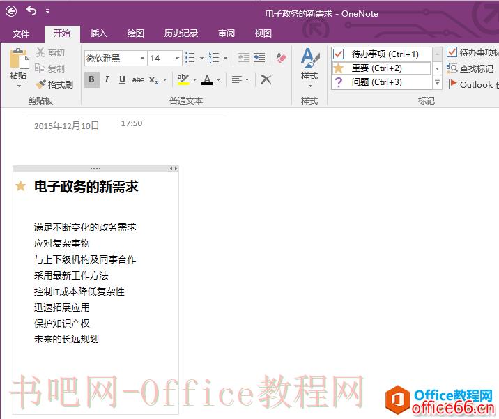Viewport: 499px width, 419px height.
Task: Click the line 满足不断变化的政务需求
Action: (85, 227)
